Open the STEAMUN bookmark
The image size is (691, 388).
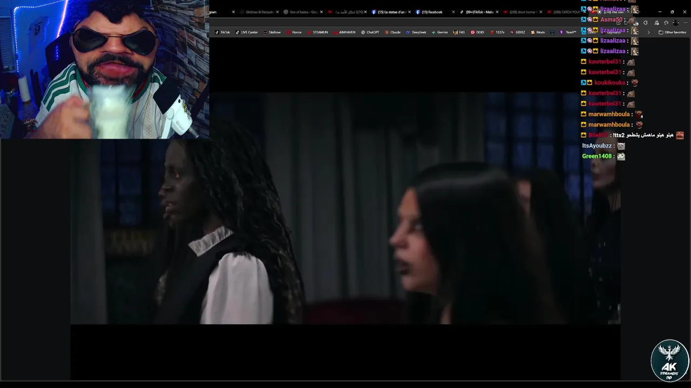(317, 32)
